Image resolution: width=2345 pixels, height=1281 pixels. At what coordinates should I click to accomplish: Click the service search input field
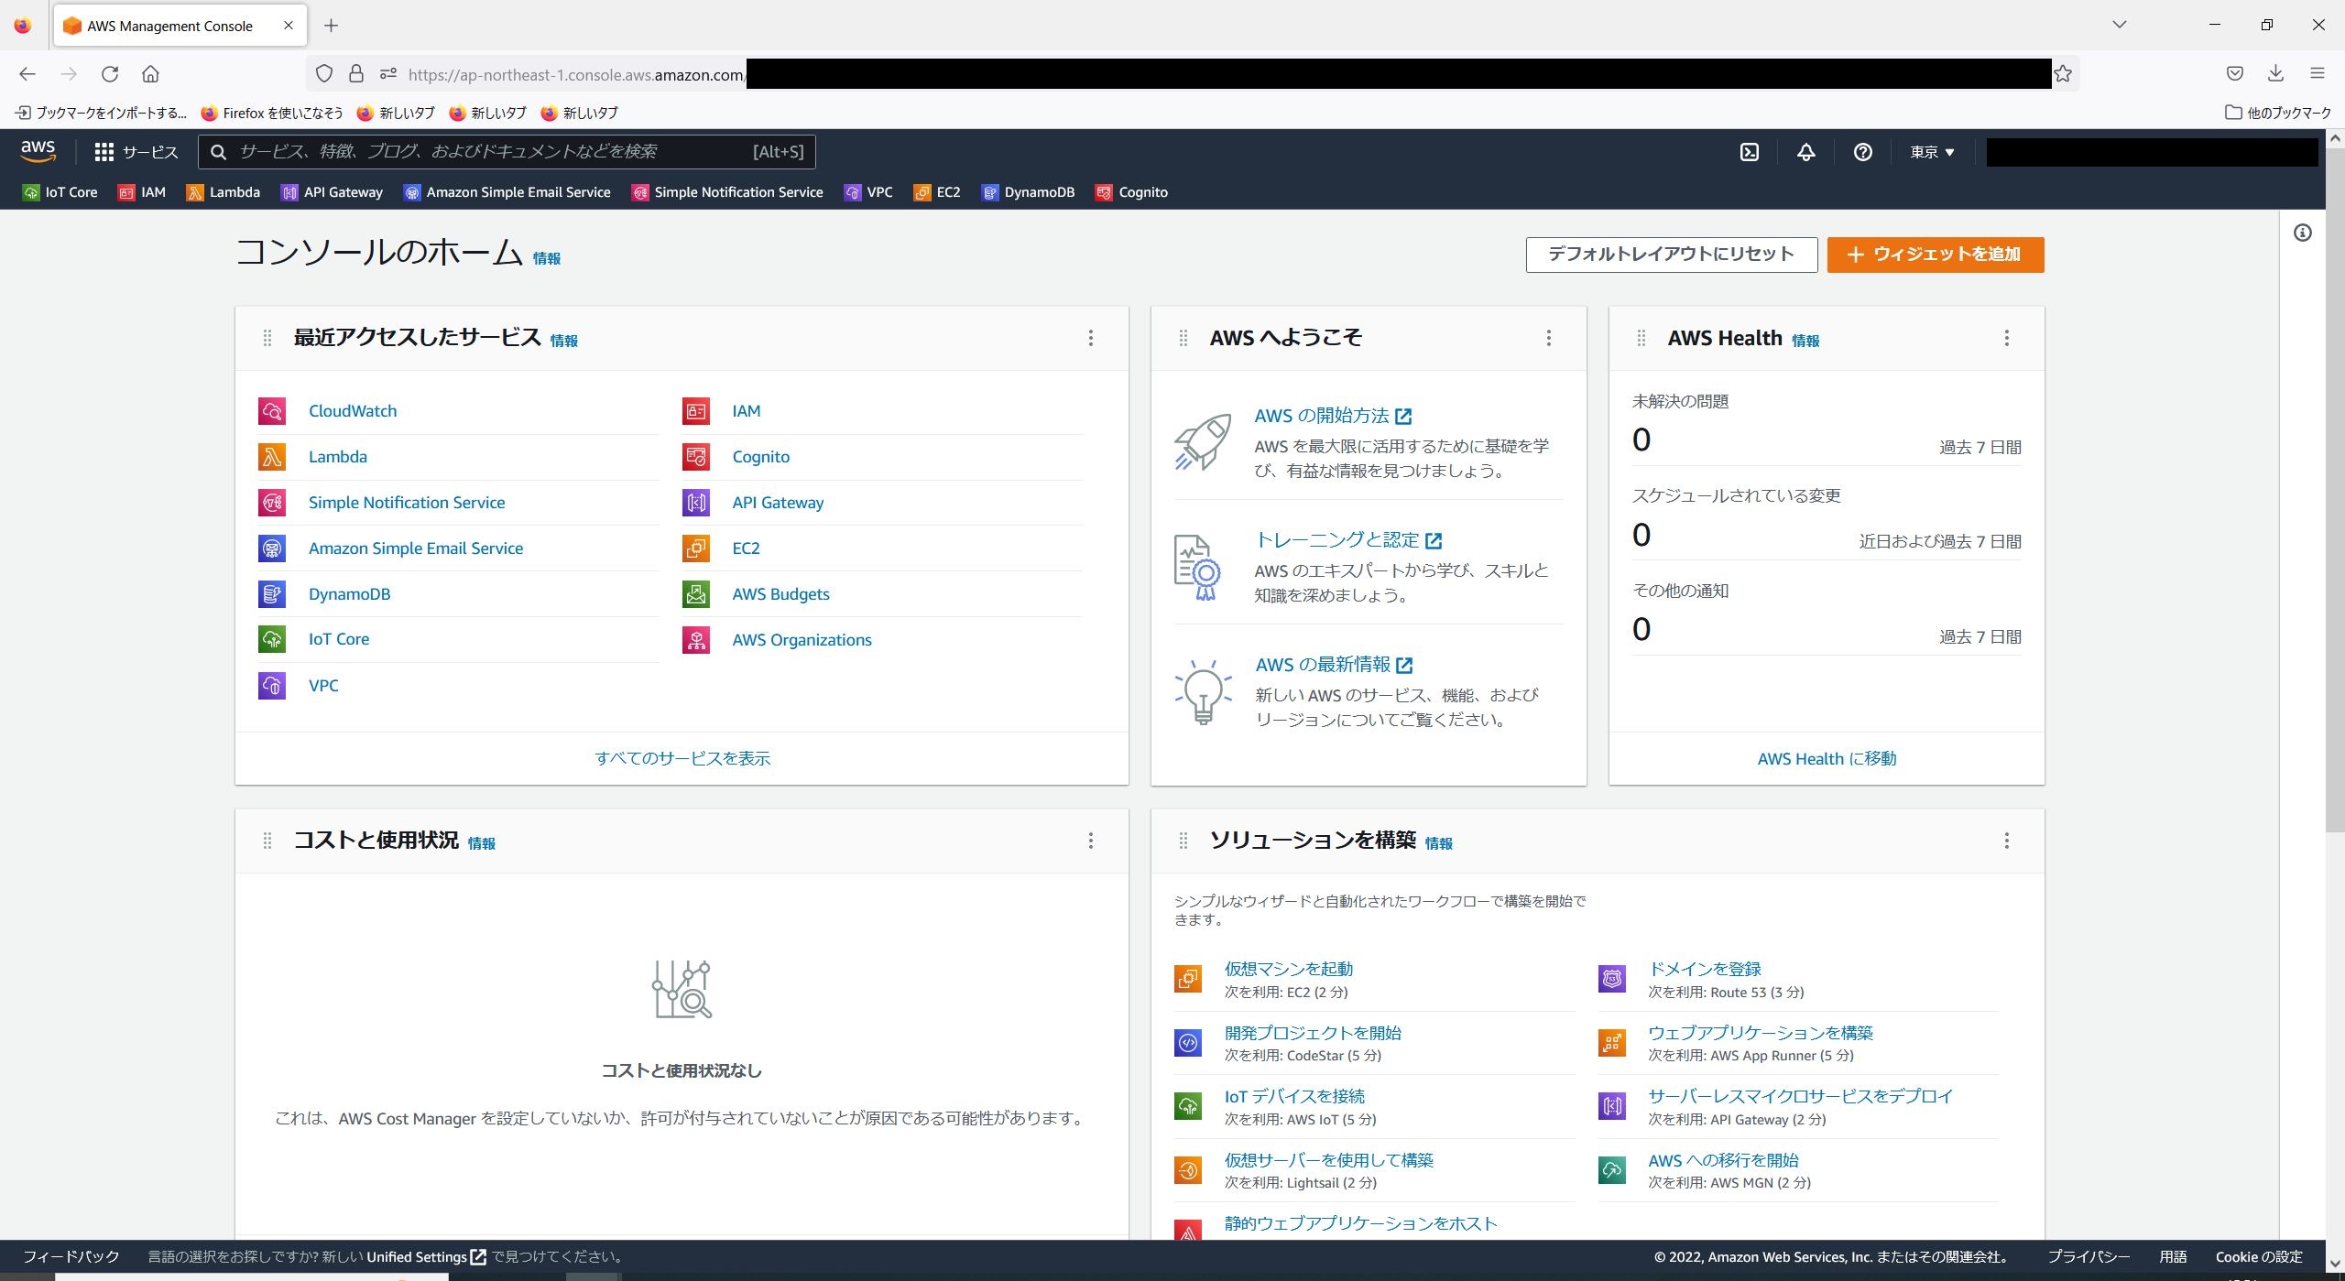(x=507, y=152)
